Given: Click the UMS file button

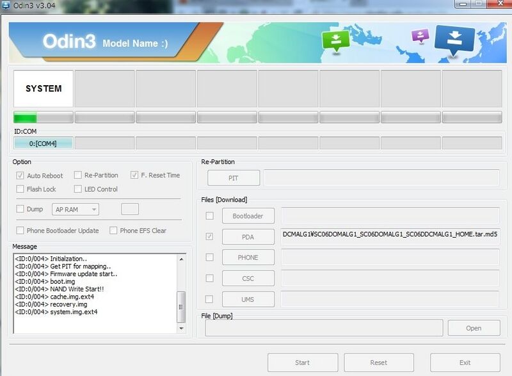Looking at the screenshot, I should (248, 299).
